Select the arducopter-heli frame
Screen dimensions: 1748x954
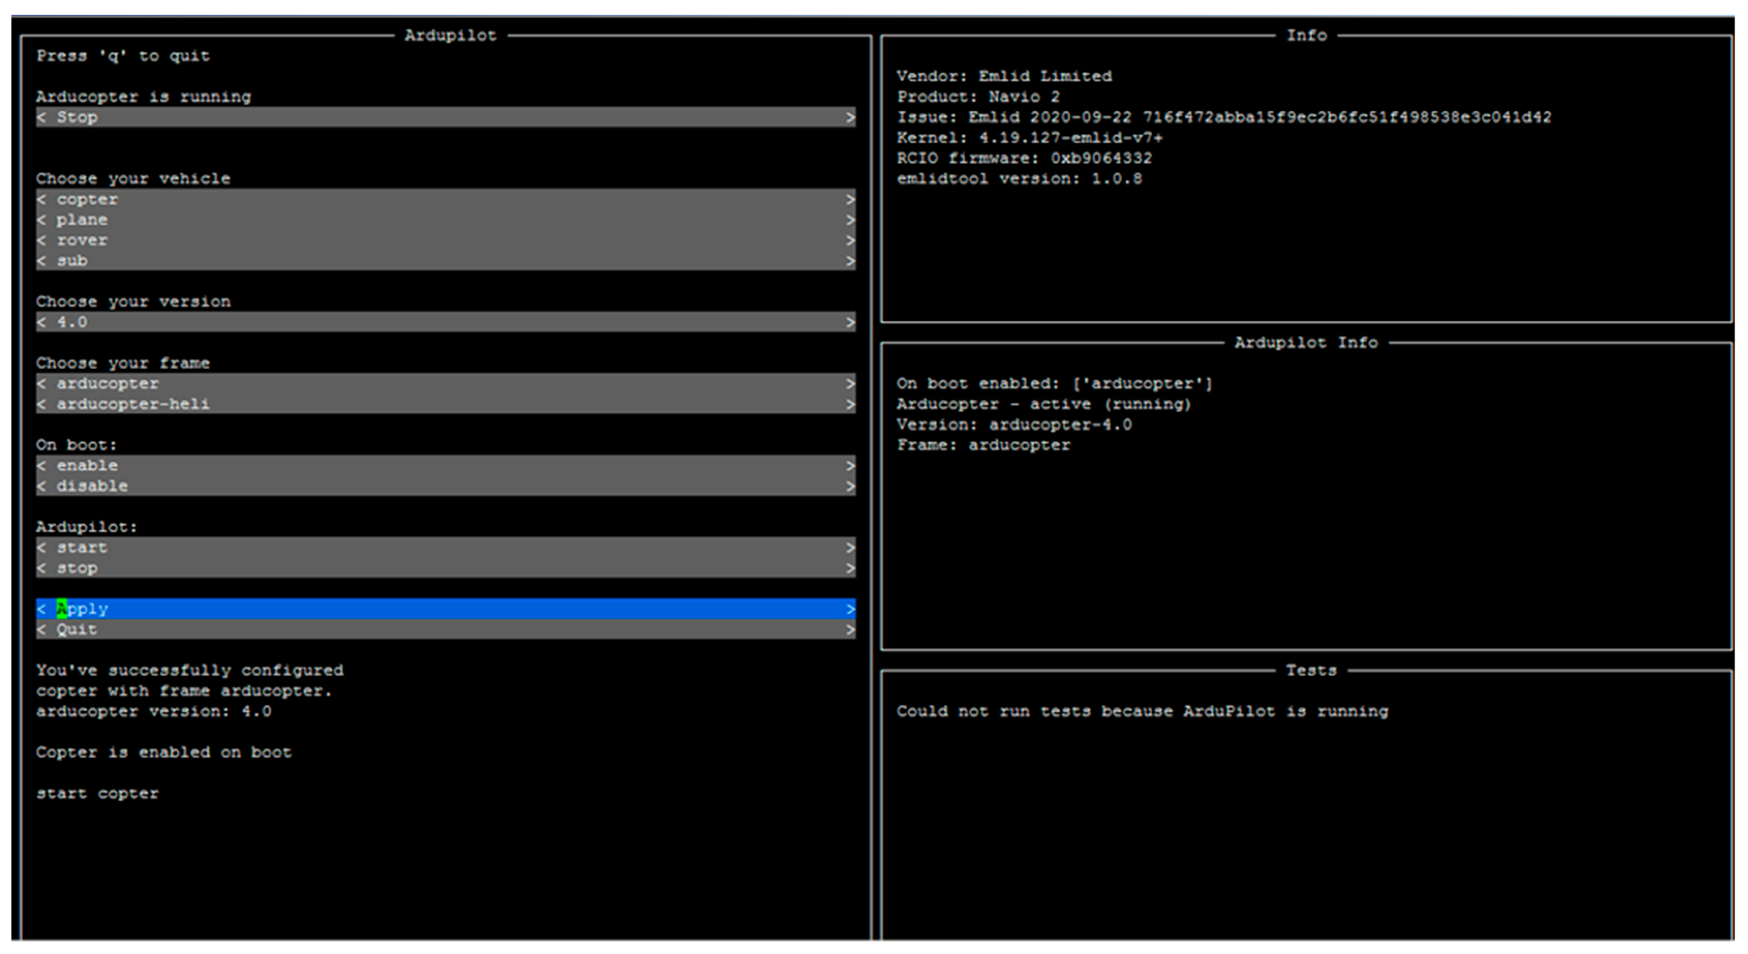pos(133,404)
